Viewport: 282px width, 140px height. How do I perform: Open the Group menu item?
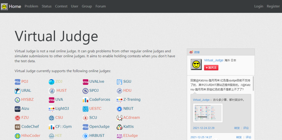click(x=87, y=6)
